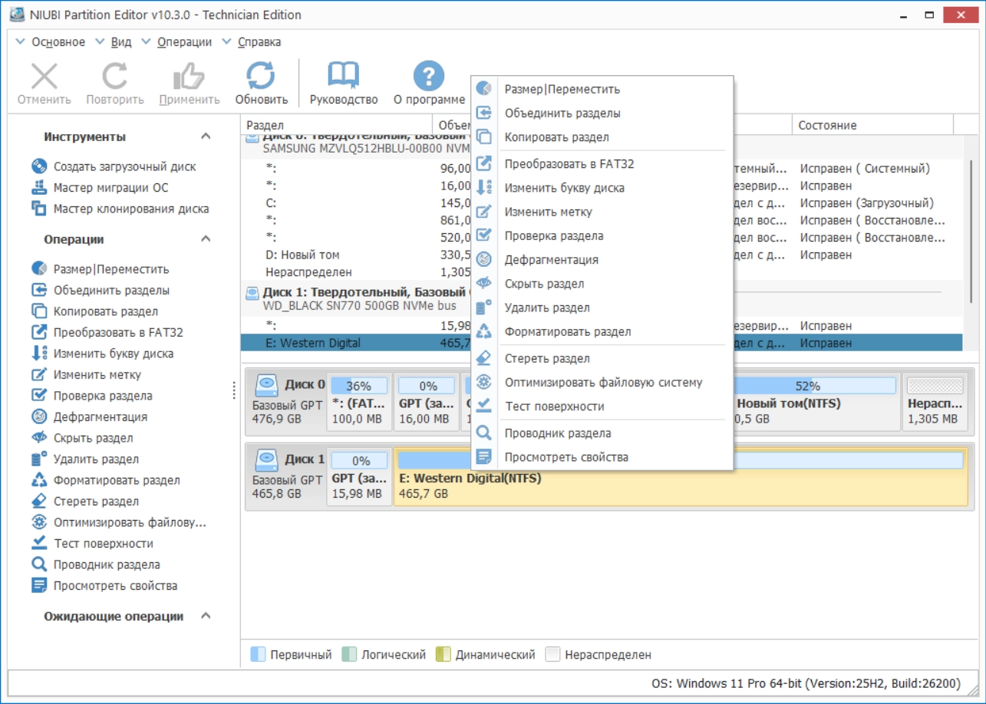This screenshot has width=986, height=704.
Task: Click the sidebar Проводник раздела magnifier icon
Action: click(x=39, y=564)
